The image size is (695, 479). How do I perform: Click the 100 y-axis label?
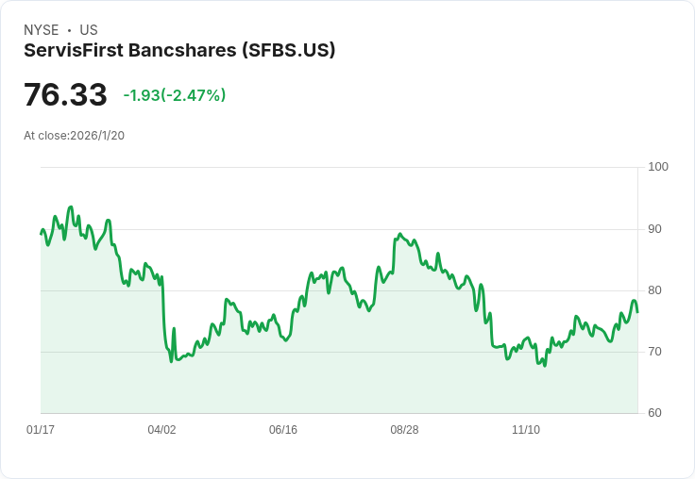point(658,167)
